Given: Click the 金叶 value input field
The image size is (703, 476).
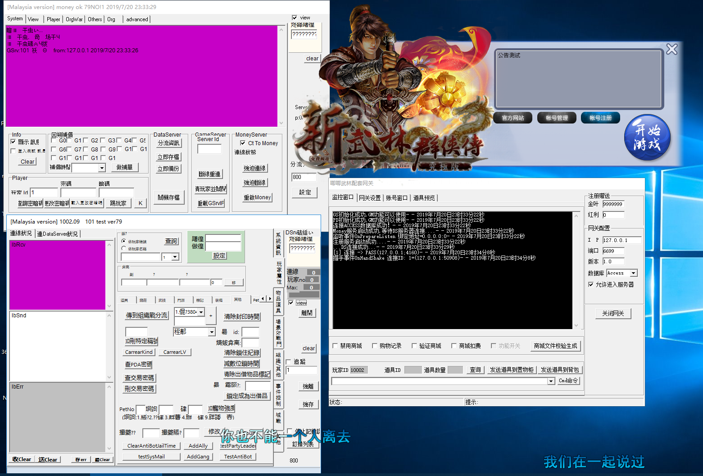Looking at the screenshot, I should [x=613, y=204].
